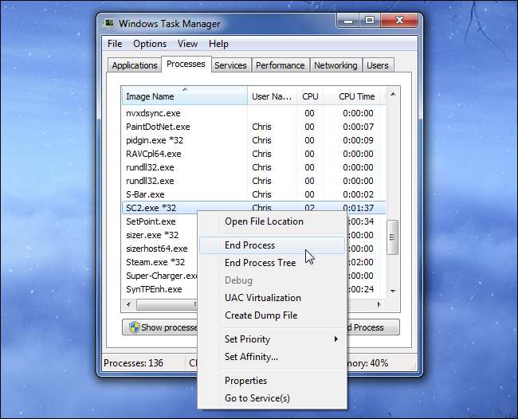
Task: Select the SynTPEnh.exe process row
Action: coord(160,289)
